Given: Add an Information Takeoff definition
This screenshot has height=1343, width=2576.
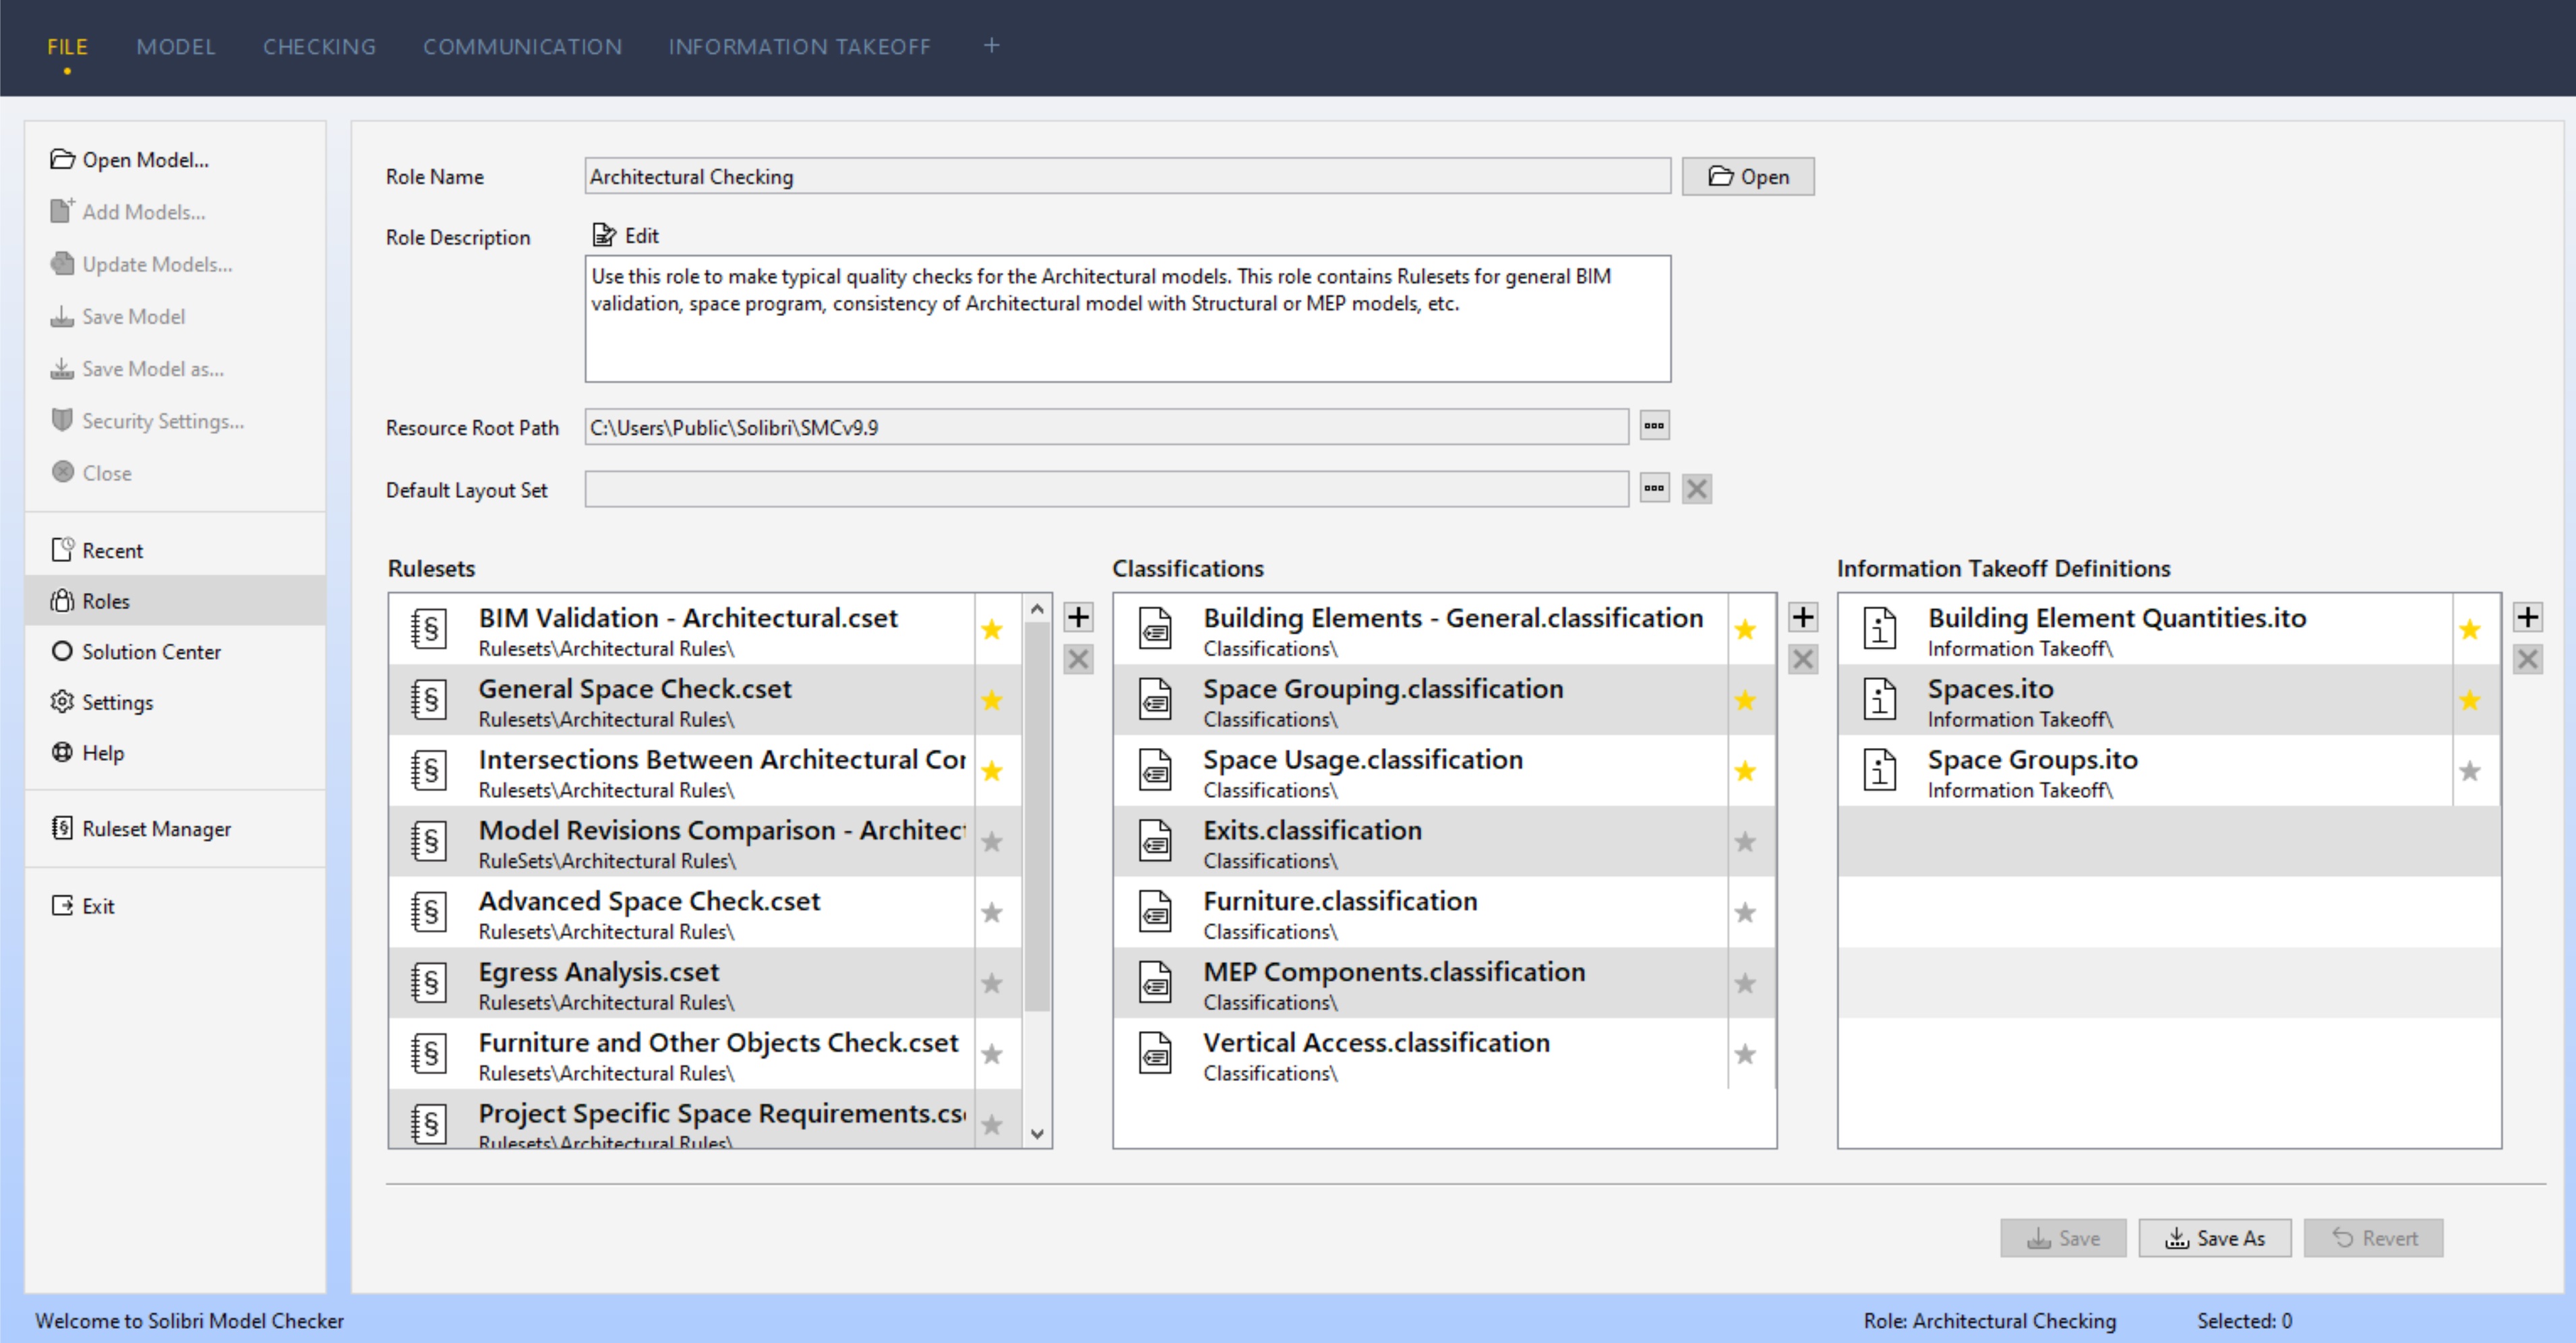Looking at the screenshot, I should 2528,617.
